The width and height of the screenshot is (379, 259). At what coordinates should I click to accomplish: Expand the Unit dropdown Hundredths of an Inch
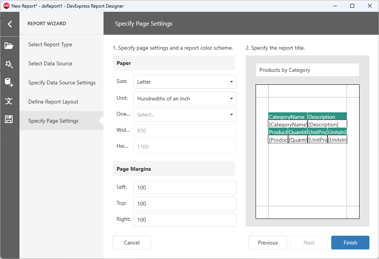tap(185, 99)
